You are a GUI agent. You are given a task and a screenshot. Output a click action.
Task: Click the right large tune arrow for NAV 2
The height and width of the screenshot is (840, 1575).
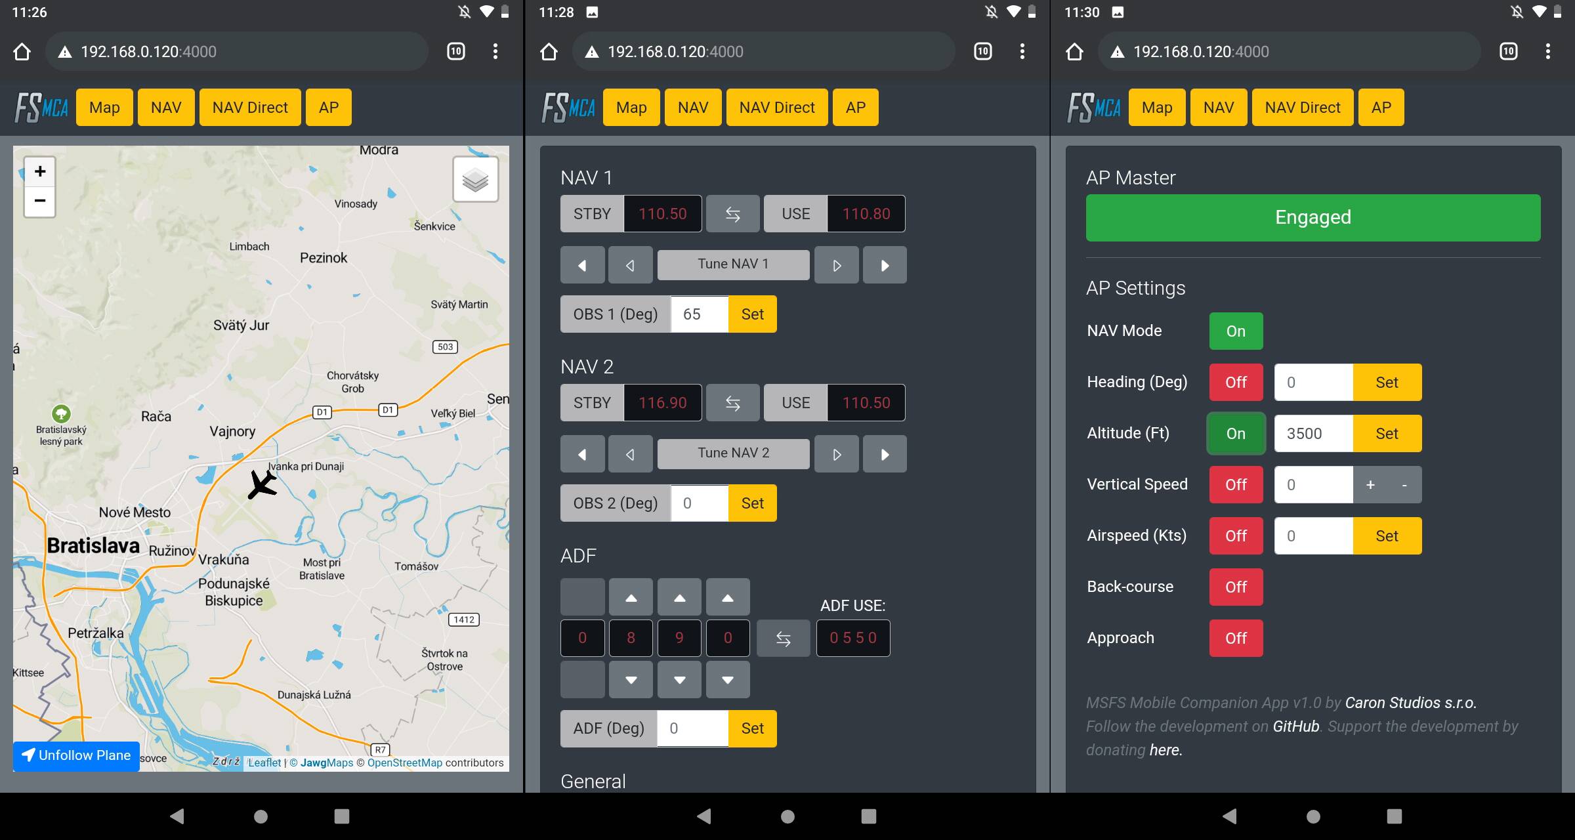coord(885,452)
